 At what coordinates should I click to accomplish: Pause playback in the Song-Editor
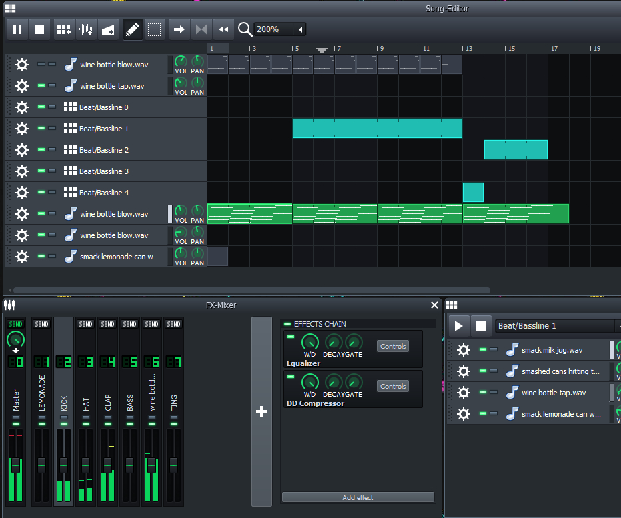[17, 29]
